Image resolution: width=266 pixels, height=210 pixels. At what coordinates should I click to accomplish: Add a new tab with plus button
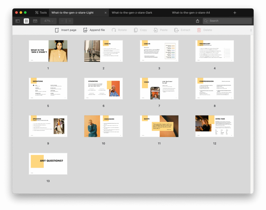coord(235,13)
